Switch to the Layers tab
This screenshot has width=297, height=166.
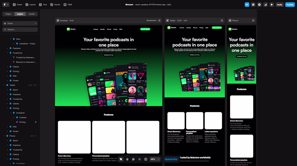click(x=20, y=14)
